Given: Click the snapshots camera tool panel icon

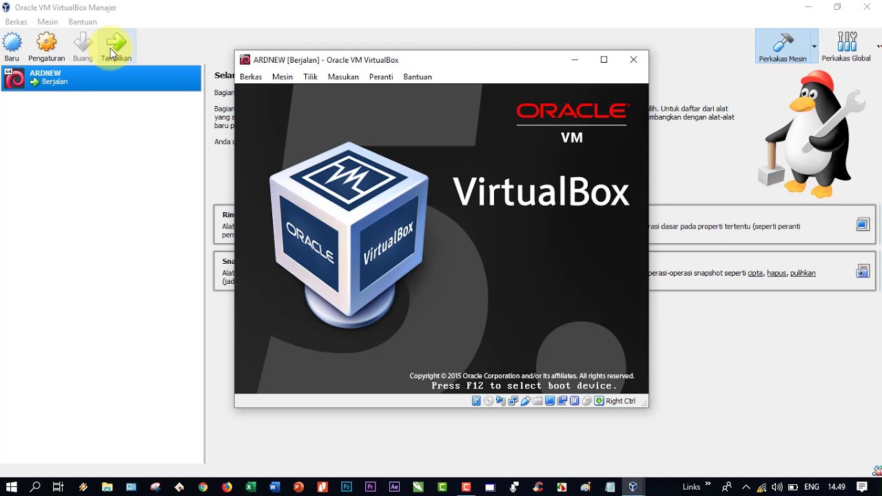Looking at the screenshot, I should click(863, 271).
